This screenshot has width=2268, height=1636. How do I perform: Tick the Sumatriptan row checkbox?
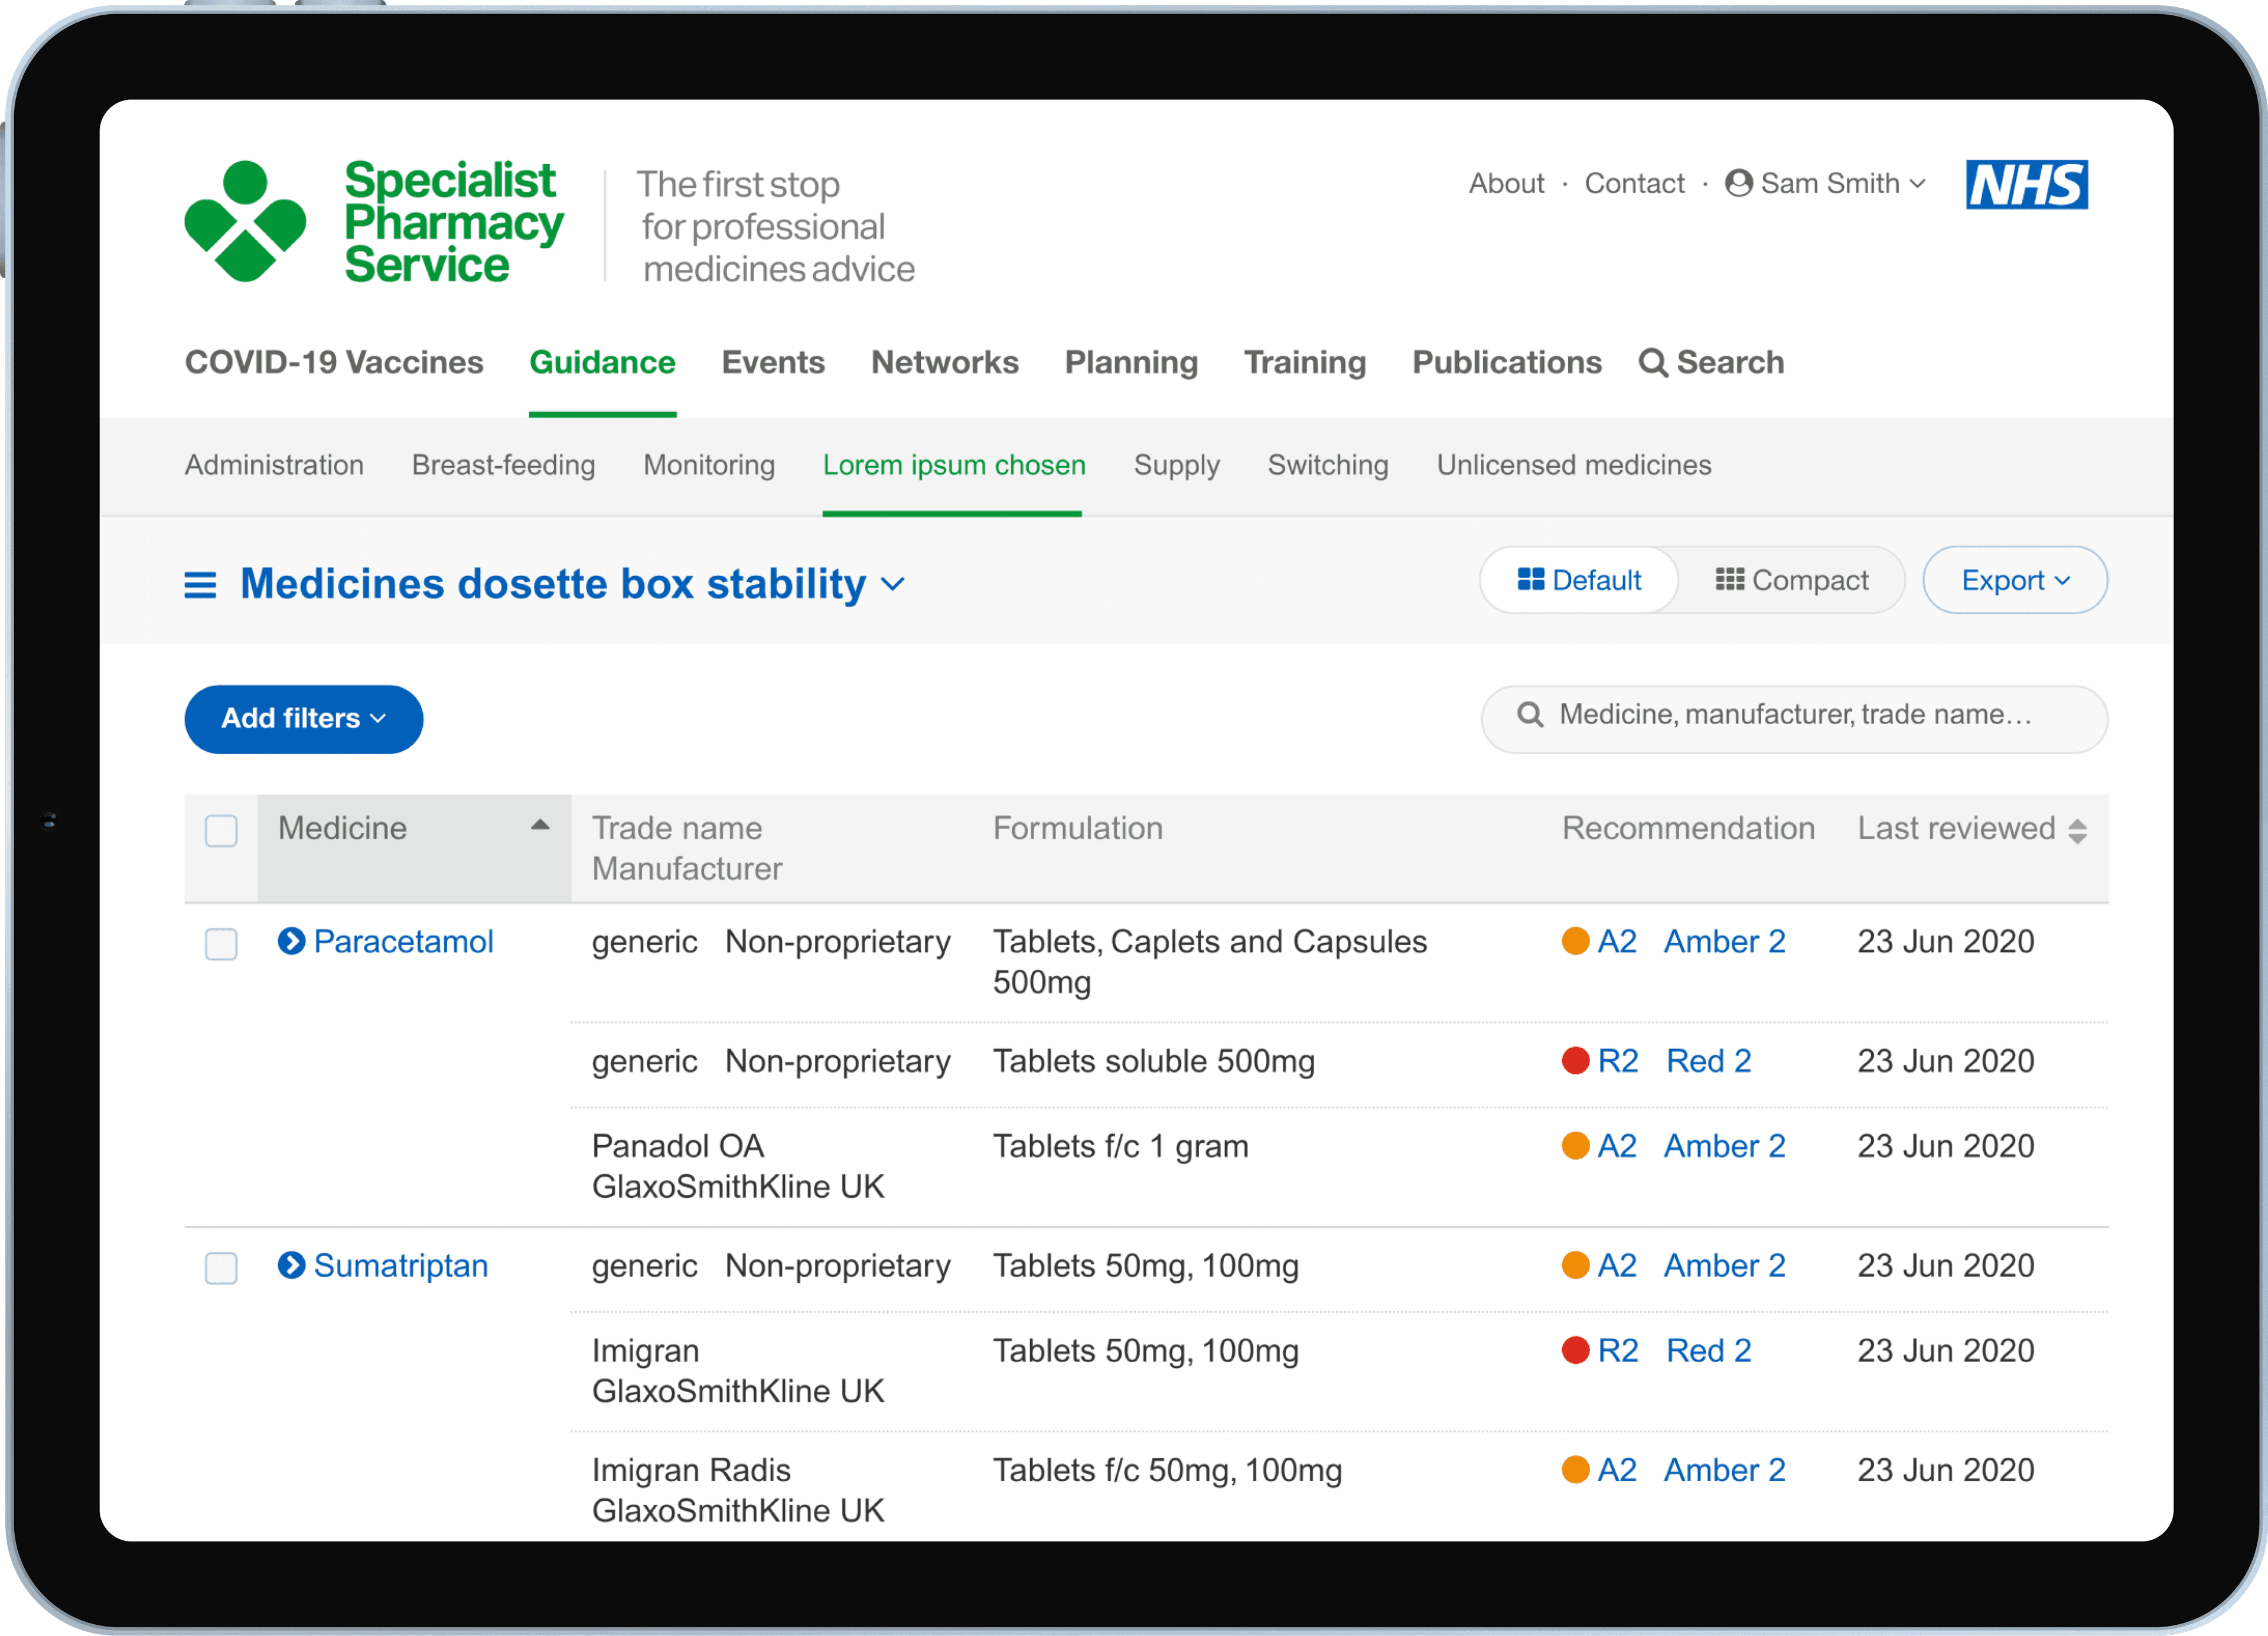click(x=221, y=1267)
